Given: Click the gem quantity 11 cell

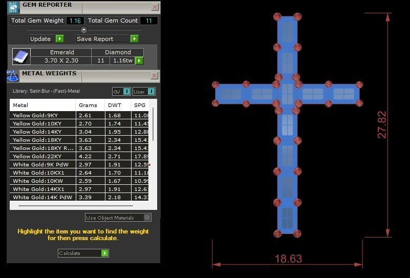Looking at the screenshot, I should (101, 60).
